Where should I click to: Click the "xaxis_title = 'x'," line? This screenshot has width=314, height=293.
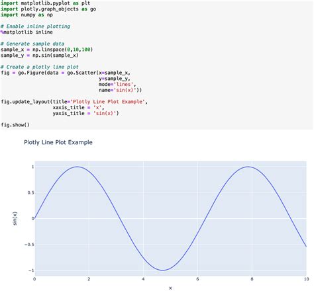pyautogui.click(x=78, y=108)
